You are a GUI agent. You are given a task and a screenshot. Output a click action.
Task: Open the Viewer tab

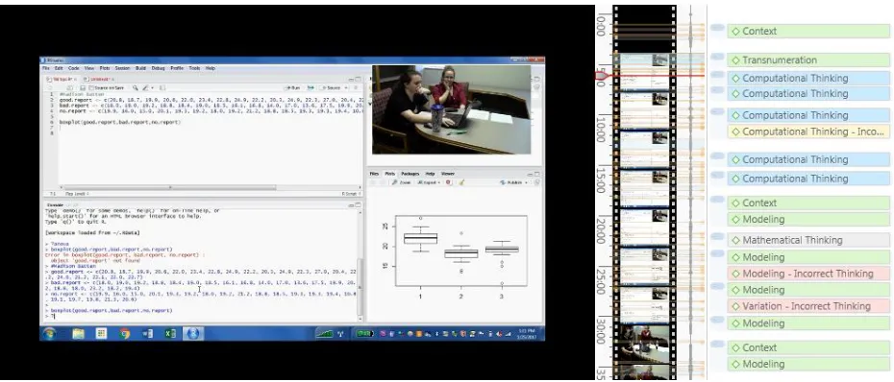tap(448, 174)
